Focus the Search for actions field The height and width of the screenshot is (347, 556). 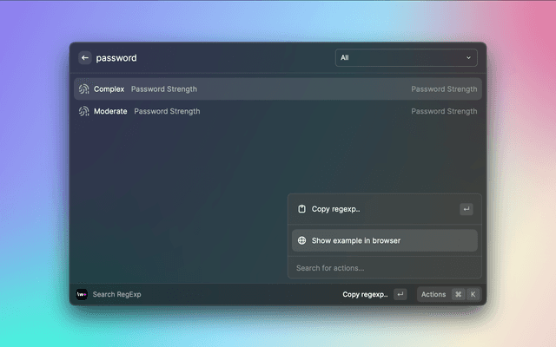point(382,268)
